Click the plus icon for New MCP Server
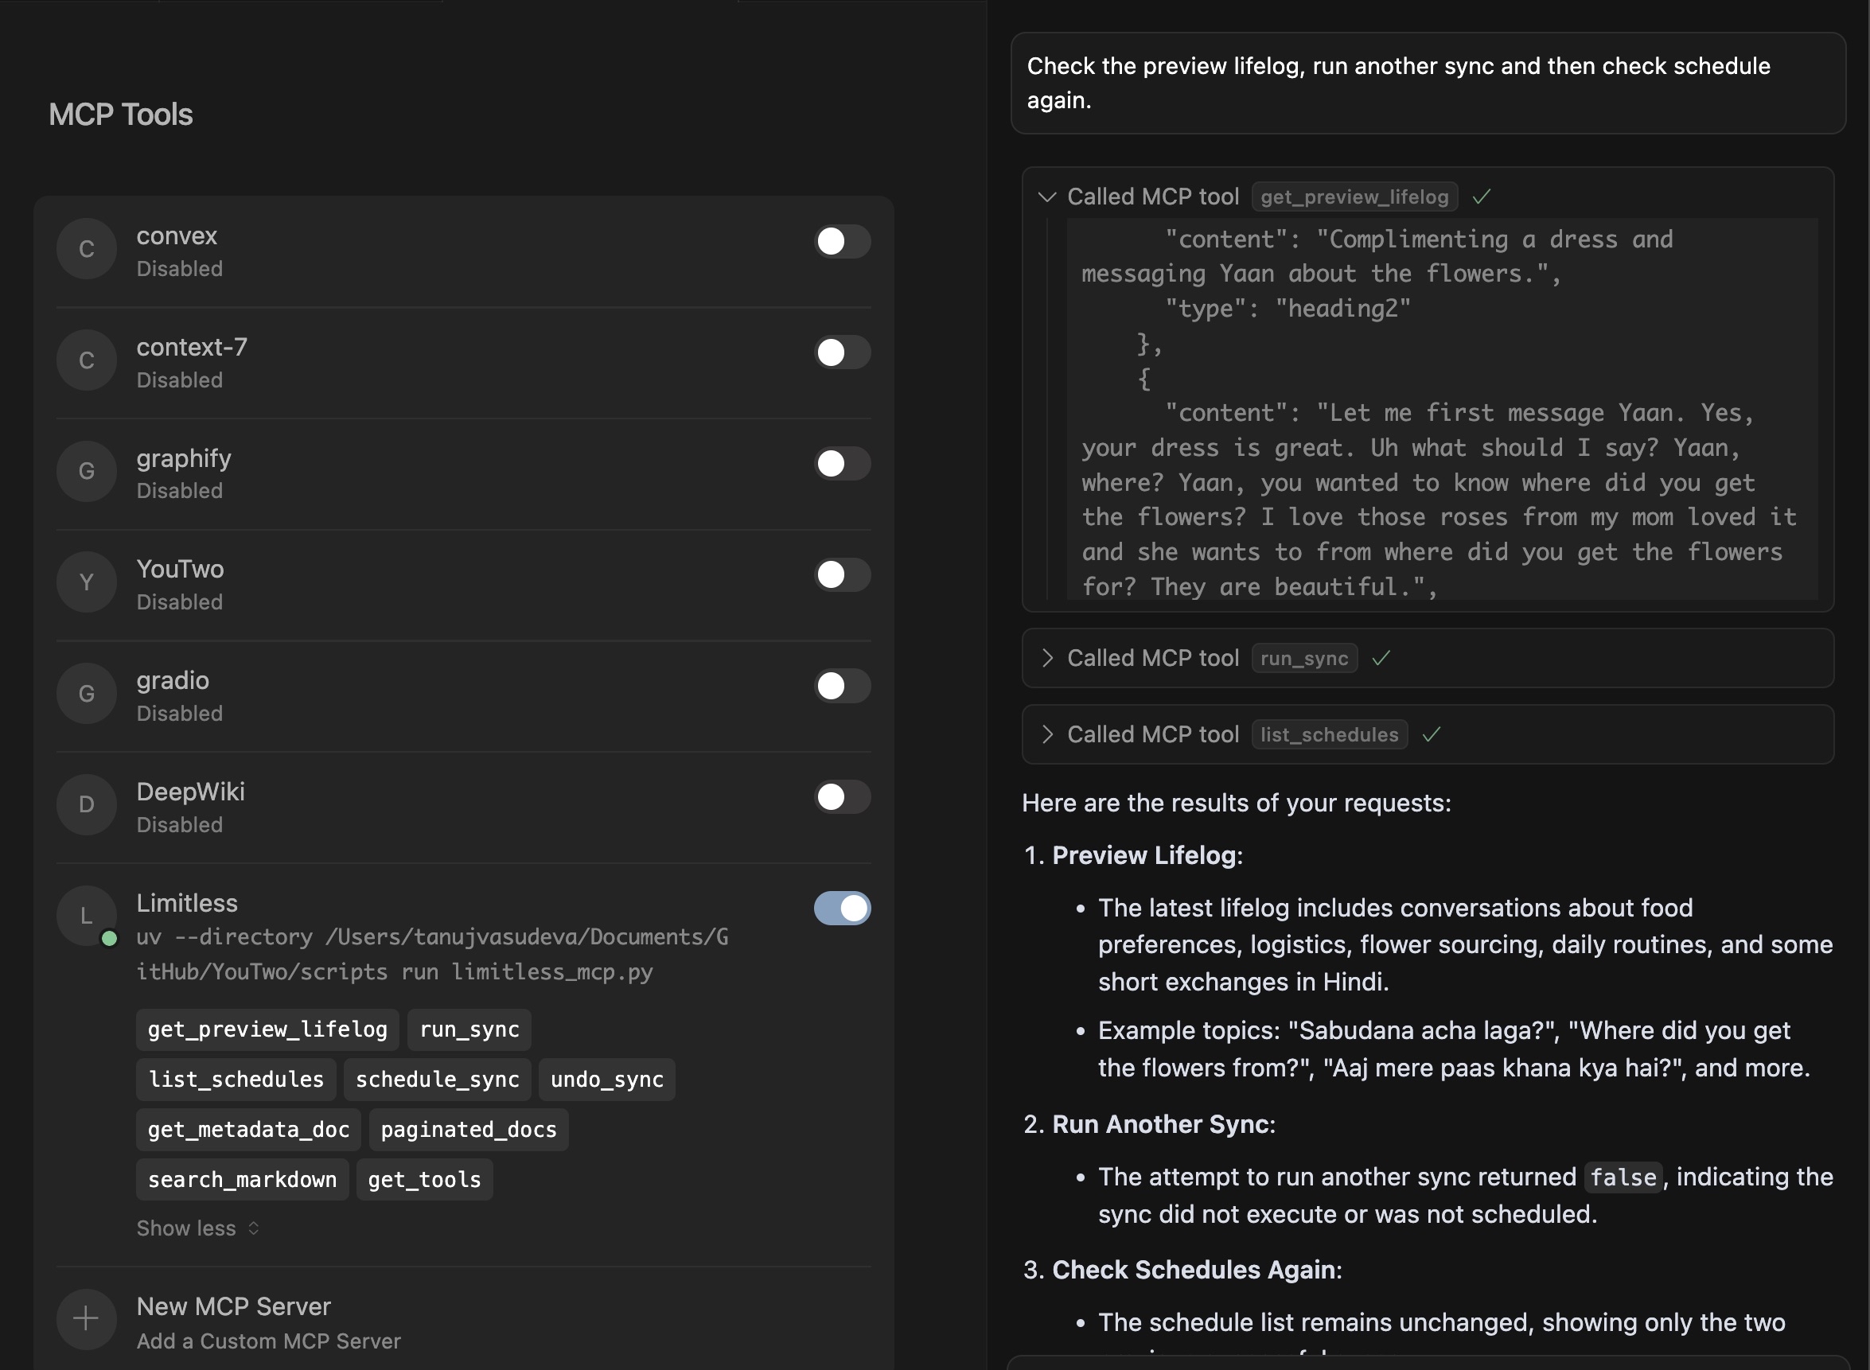Screen dimensions: 1870x1370 click(x=86, y=1318)
